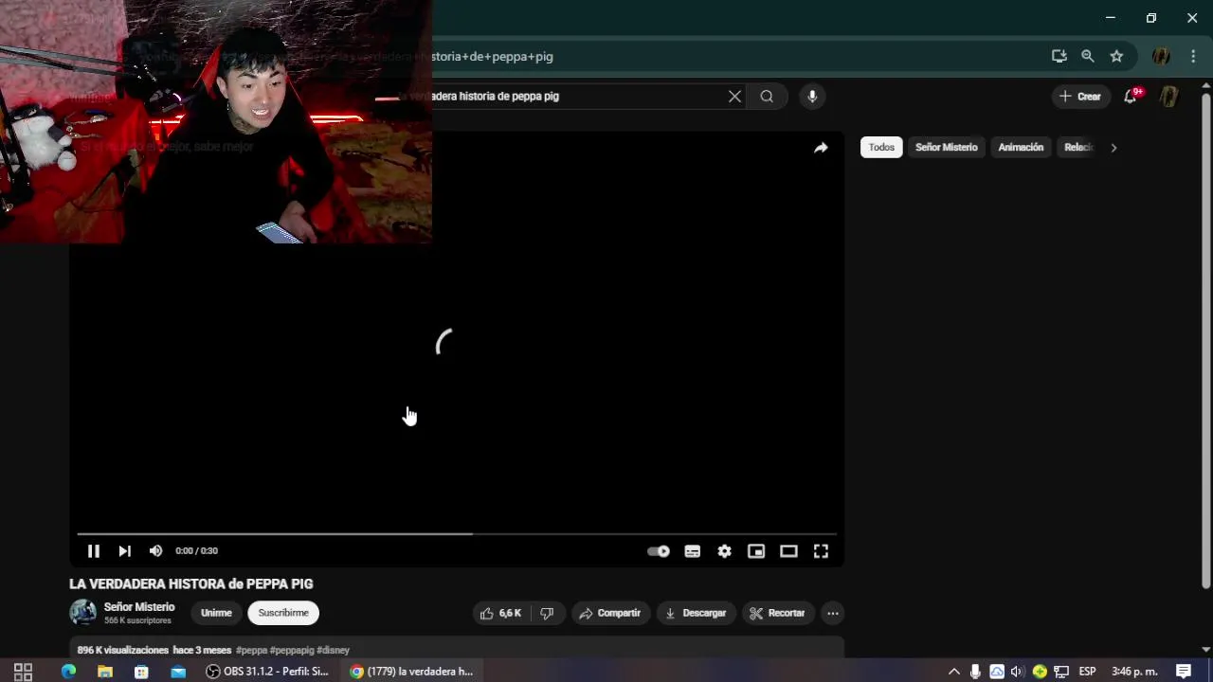Bookmark this page with star icon
Screen dimensions: 1213x682
click(1116, 56)
